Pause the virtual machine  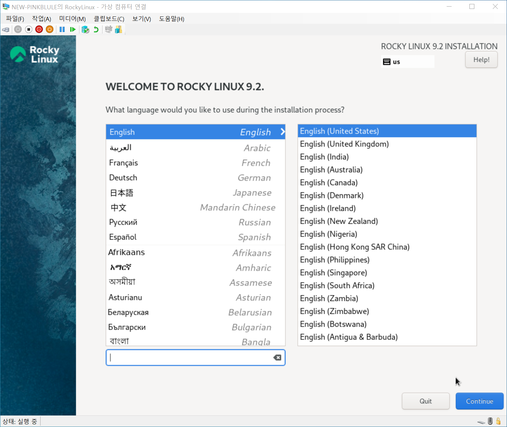click(x=62, y=29)
